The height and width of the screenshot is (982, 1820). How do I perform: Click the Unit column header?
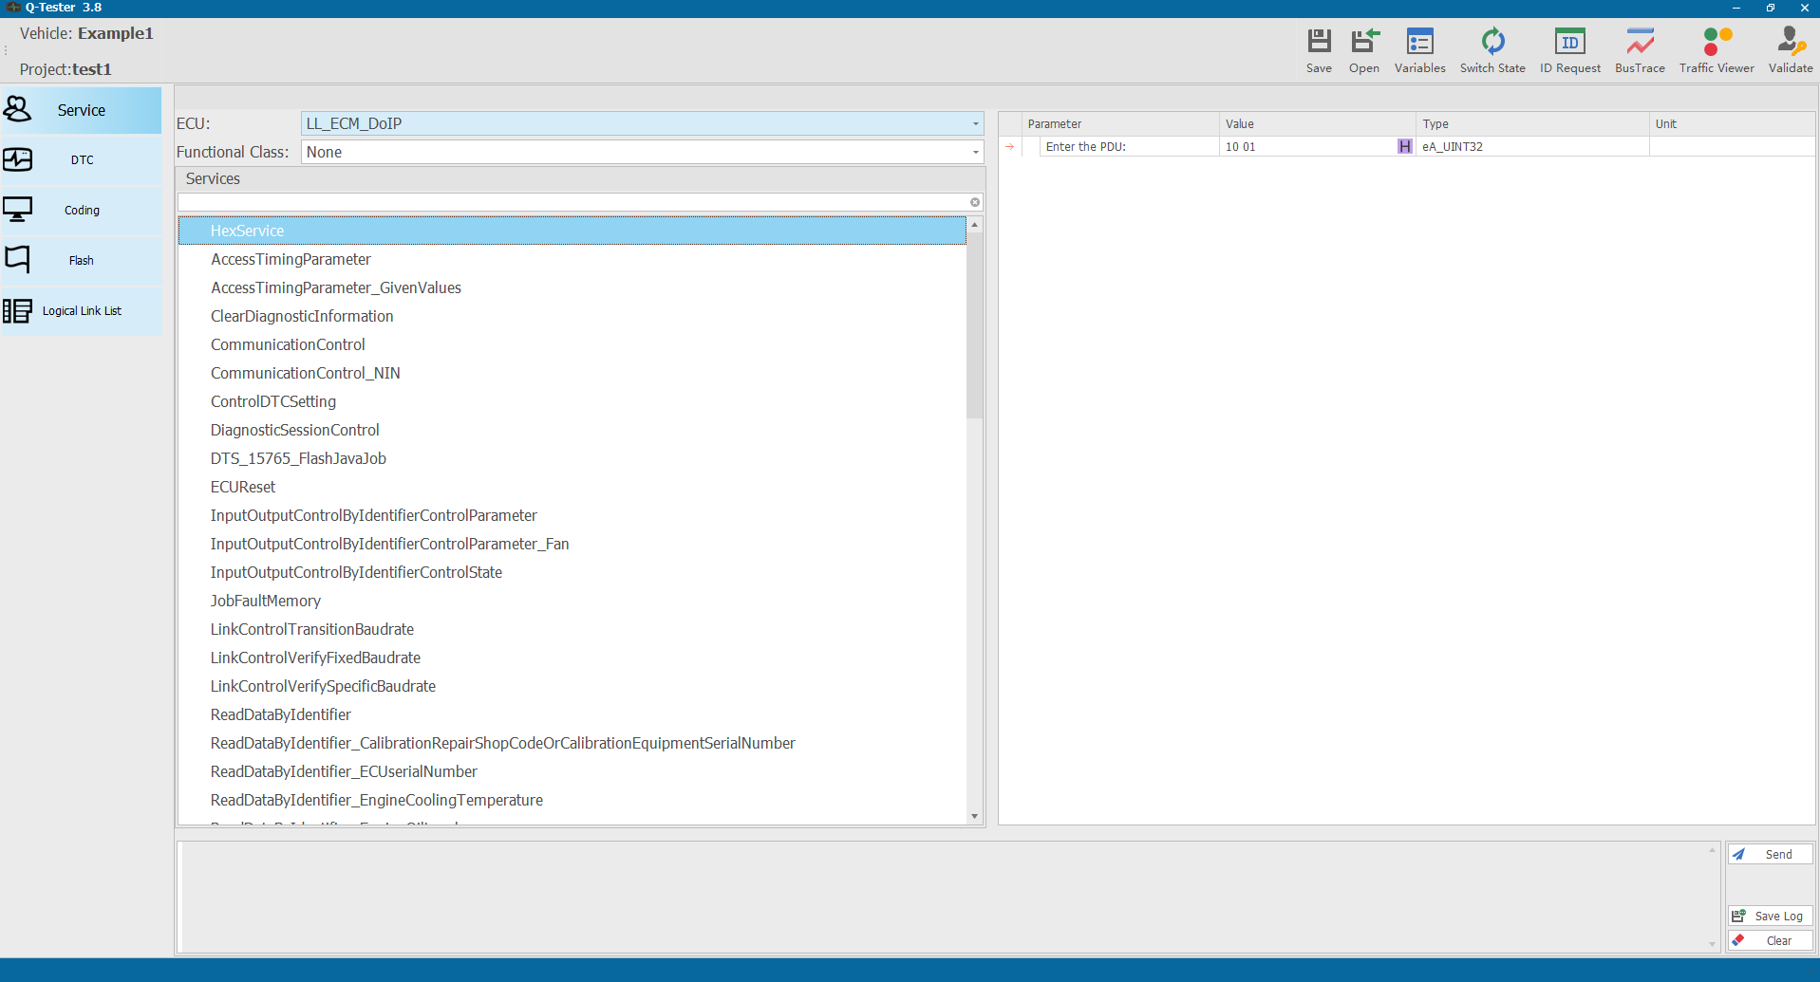tap(1732, 123)
